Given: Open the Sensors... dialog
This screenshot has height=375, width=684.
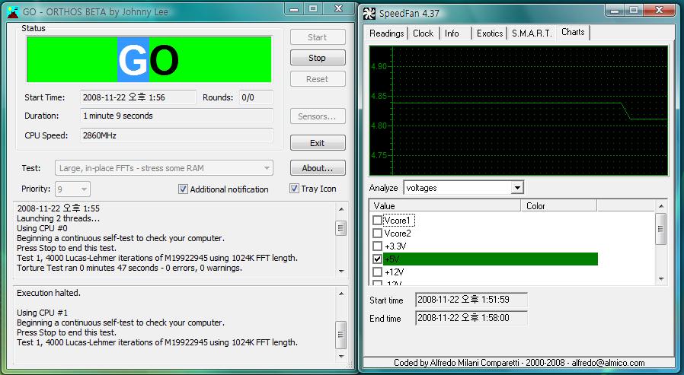Looking at the screenshot, I should pos(318,116).
